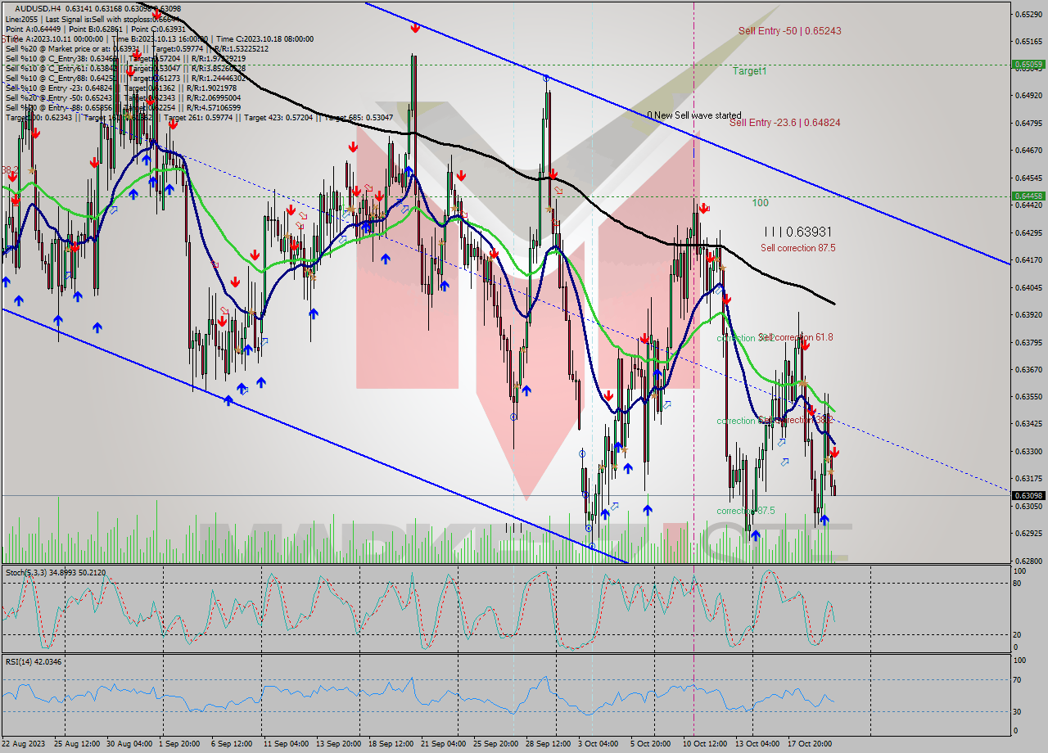
Task: Click the RSI 30 level value
Action: (x=1018, y=711)
